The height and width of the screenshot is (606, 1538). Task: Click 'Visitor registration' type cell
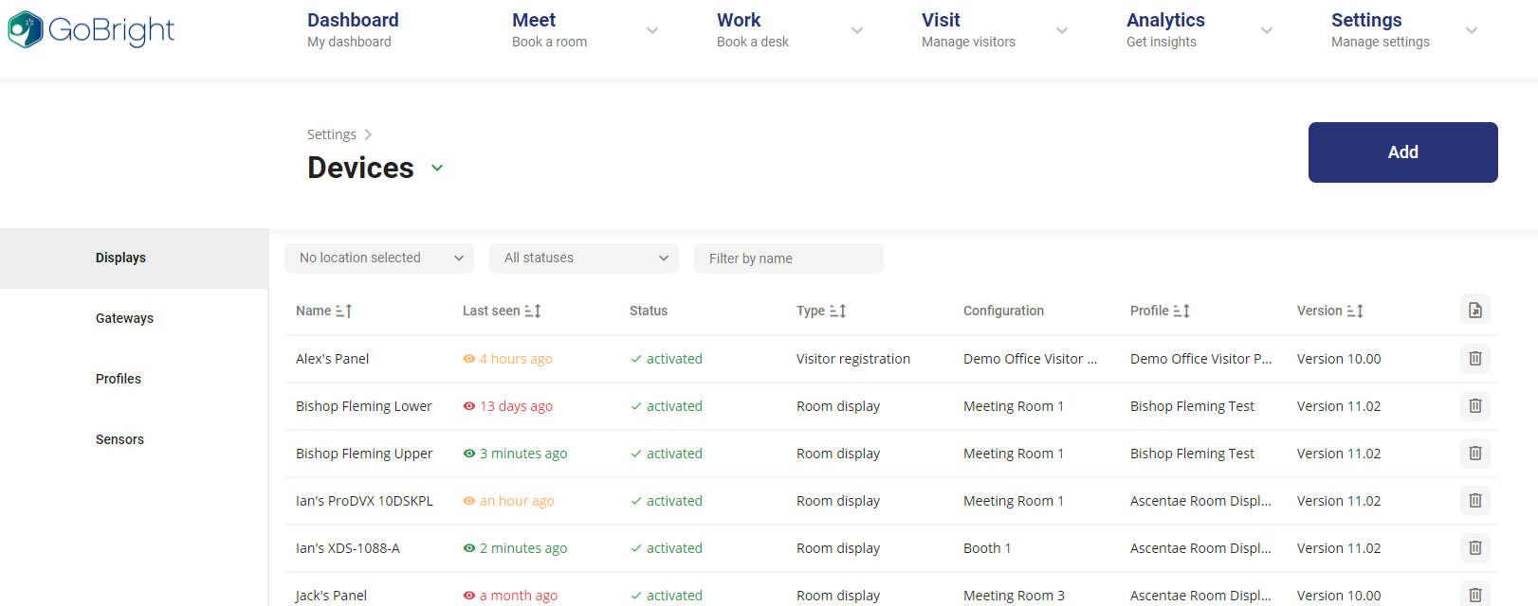point(853,359)
